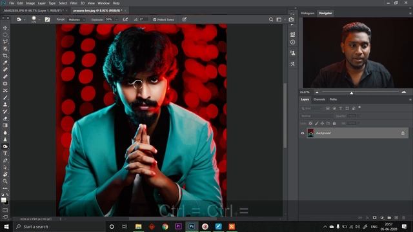Toggle layer filtering on/off switch
This screenshot has width=413, height=232.
(x=359, y=108)
